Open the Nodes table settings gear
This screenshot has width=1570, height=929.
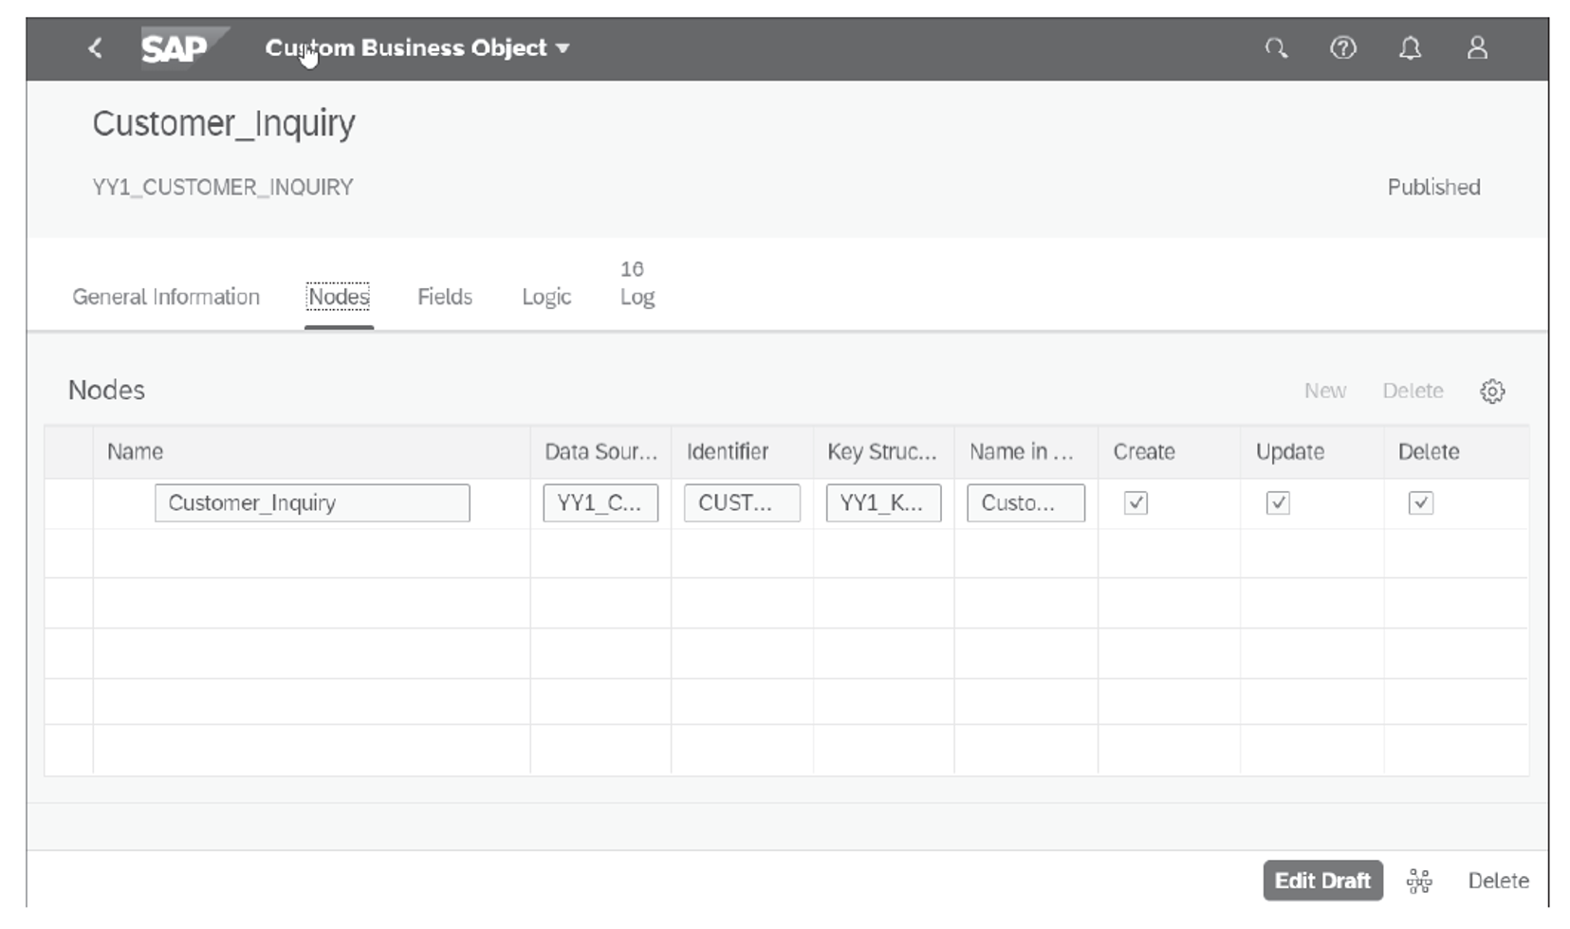(x=1493, y=391)
